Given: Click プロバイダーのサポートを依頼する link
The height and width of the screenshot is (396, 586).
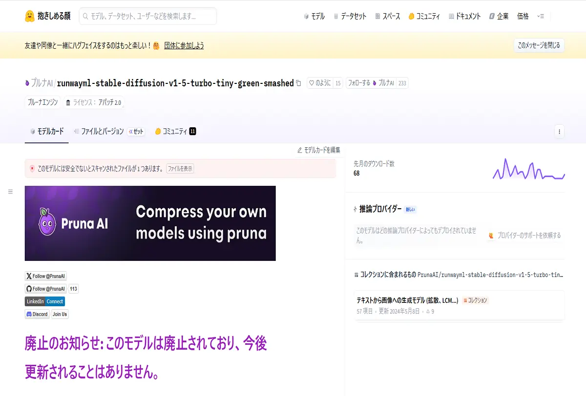Looking at the screenshot, I should point(524,235).
